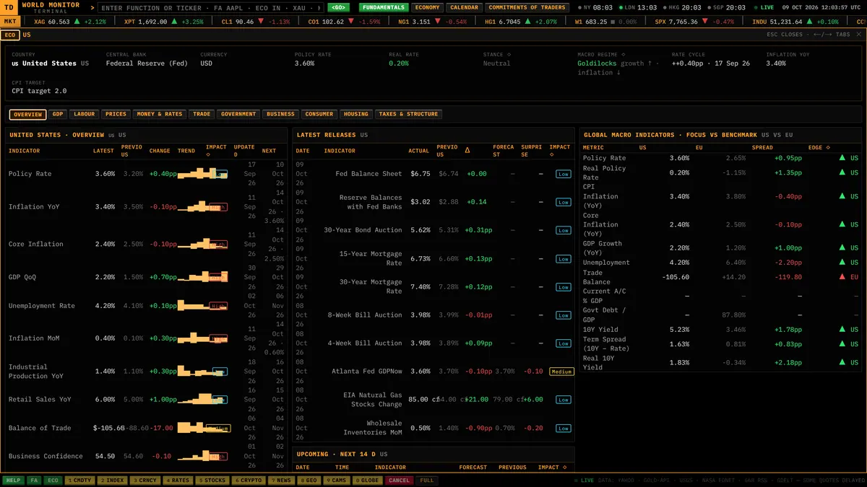Switch to the Business tab

(x=280, y=114)
